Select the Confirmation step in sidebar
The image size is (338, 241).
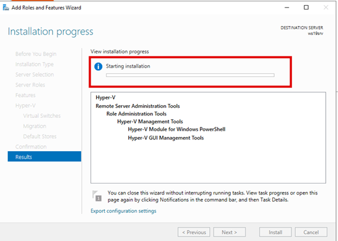(x=31, y=147)
